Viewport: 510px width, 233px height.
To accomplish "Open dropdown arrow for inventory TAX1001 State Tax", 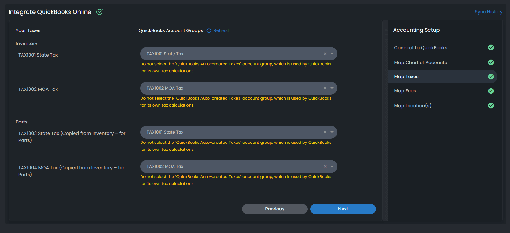I will (x=332, y=54).
